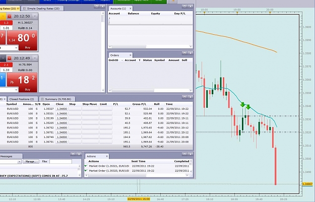
Task: Click the 1.01 value field
Action: (x=6, y=28)
